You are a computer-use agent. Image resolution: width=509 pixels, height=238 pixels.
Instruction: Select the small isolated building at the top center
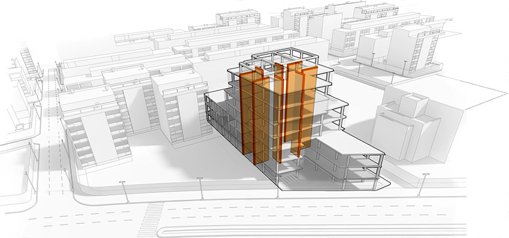pyautogui.click(x=238, y=18)
